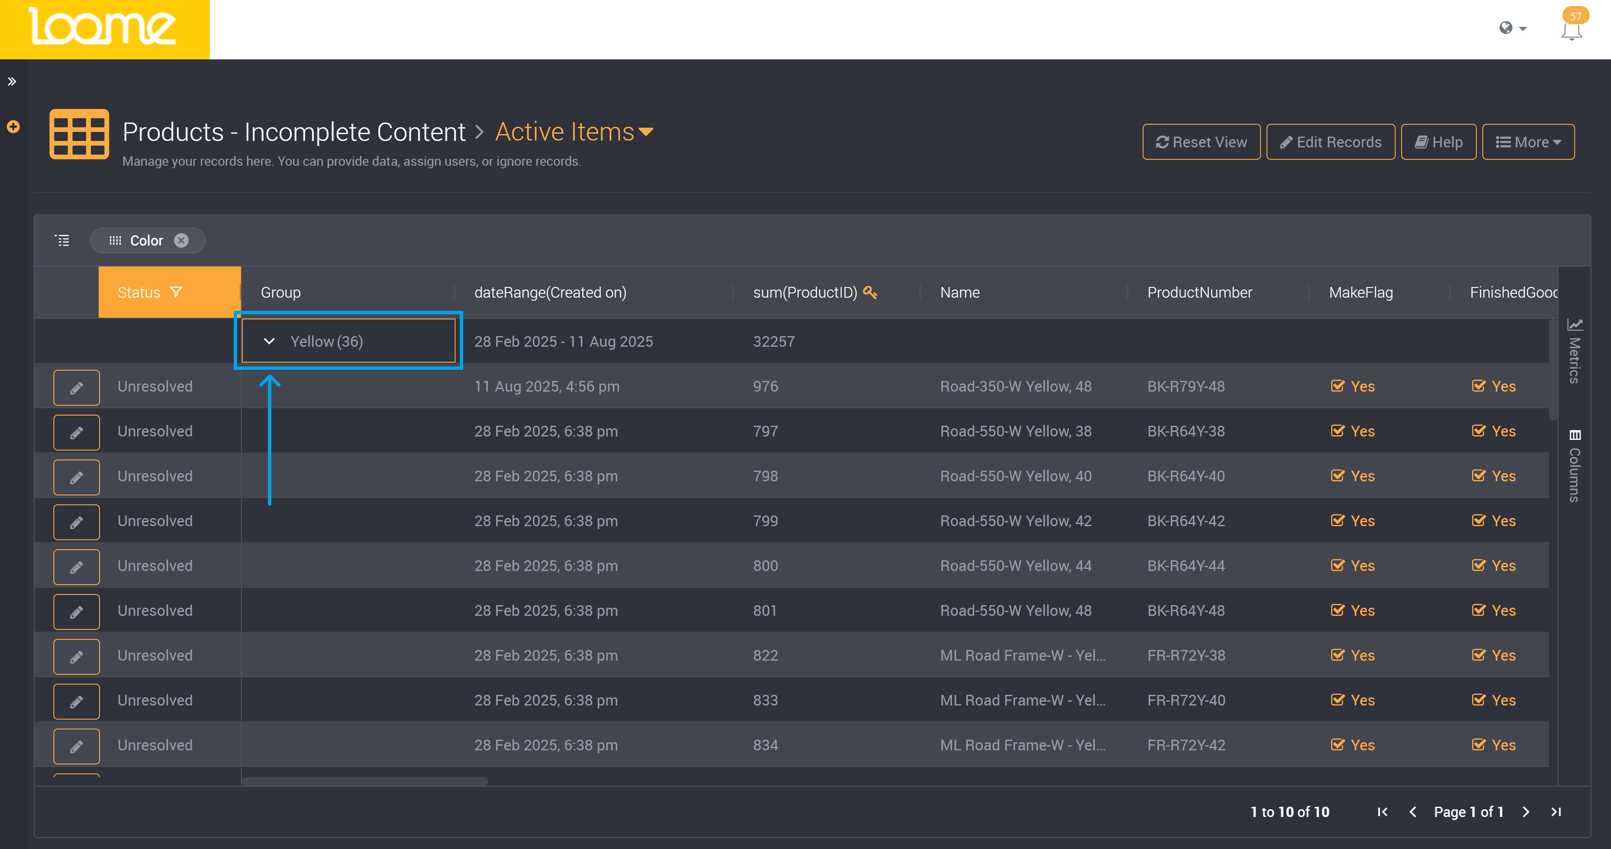Sort by Group column header

point(281,293)
